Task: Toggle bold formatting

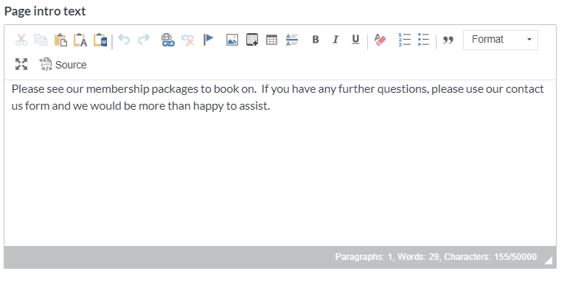Action: 316,40
